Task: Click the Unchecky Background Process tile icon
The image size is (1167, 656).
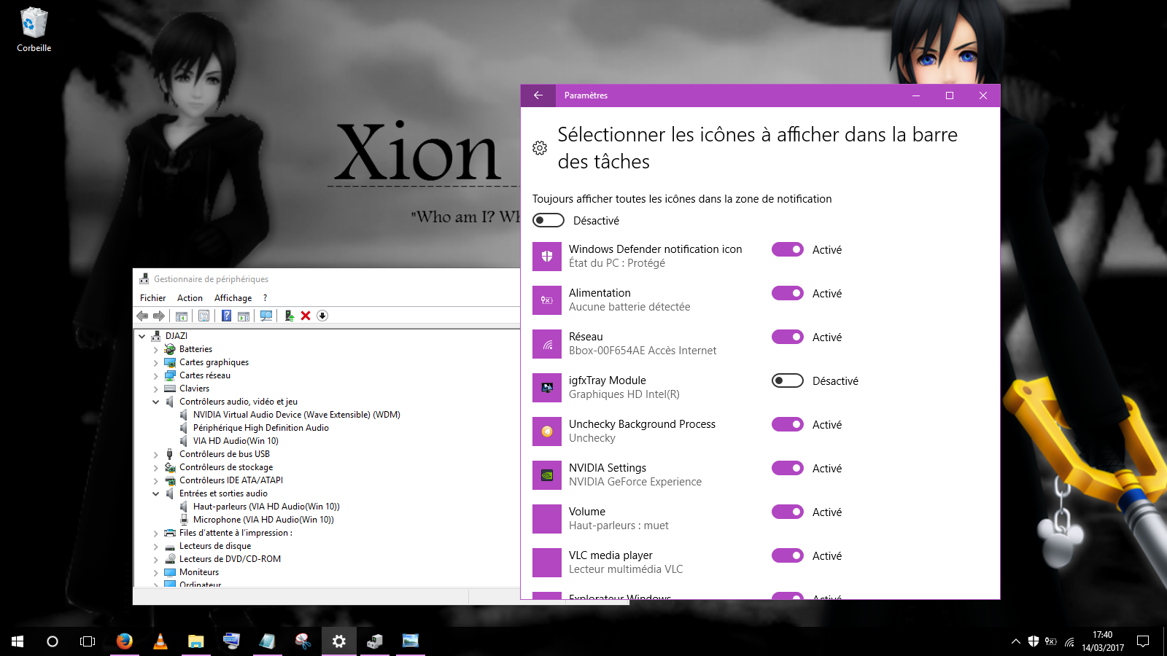Action: point(547,432)
